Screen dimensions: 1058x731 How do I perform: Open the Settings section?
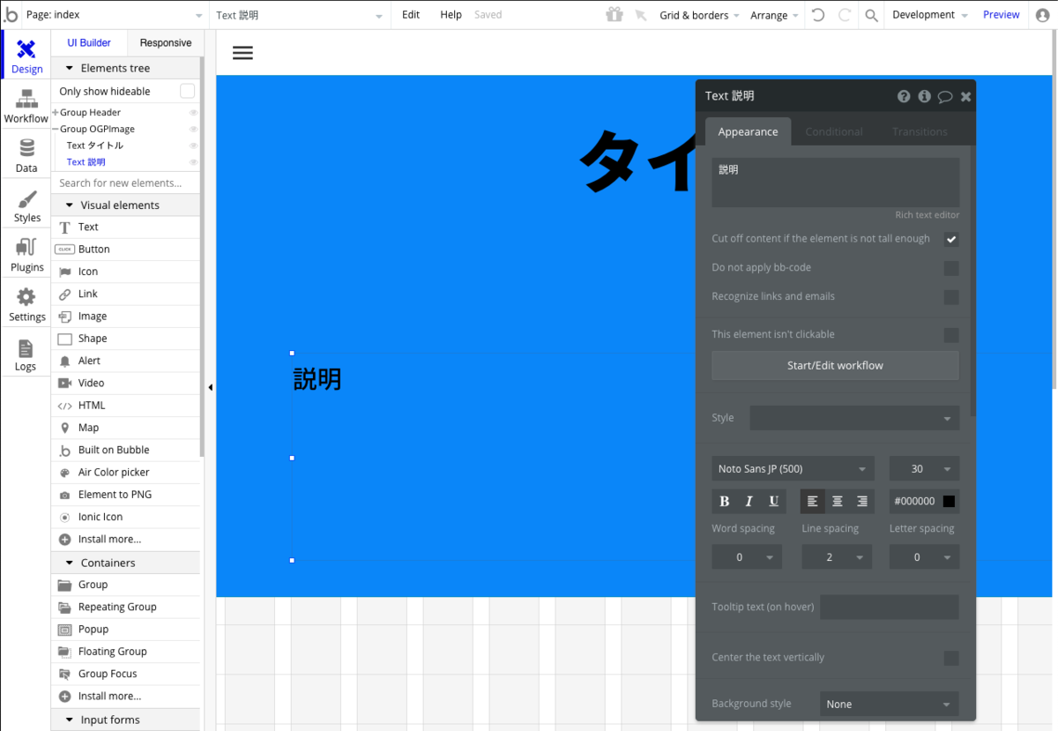pos(26,304)
